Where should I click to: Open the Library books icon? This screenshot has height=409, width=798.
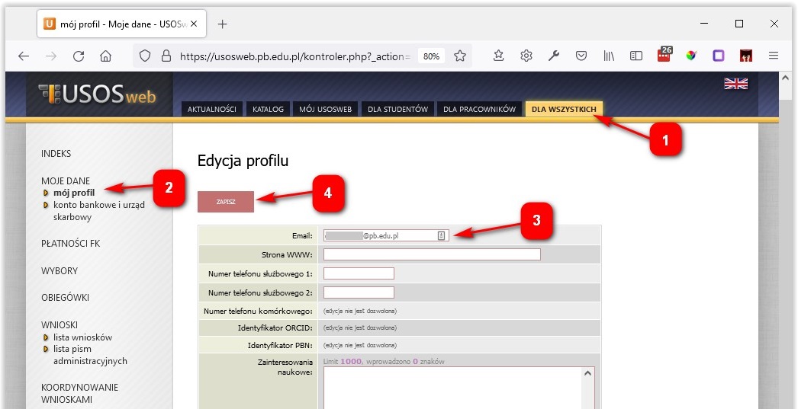609,56
